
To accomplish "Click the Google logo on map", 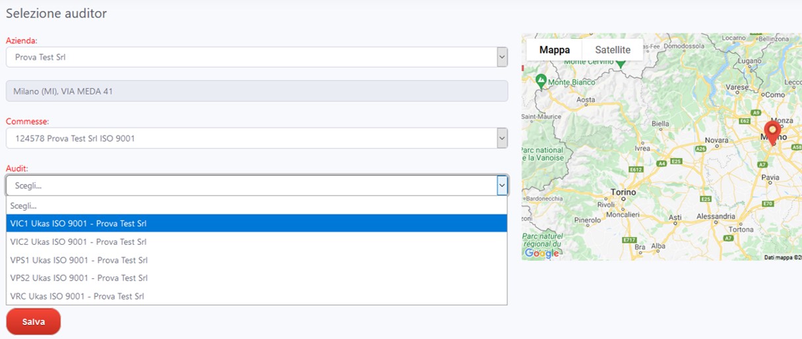I will coord(542,253).
